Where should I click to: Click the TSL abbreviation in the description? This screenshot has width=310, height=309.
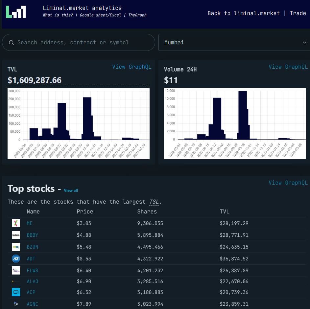click(154, 202)
